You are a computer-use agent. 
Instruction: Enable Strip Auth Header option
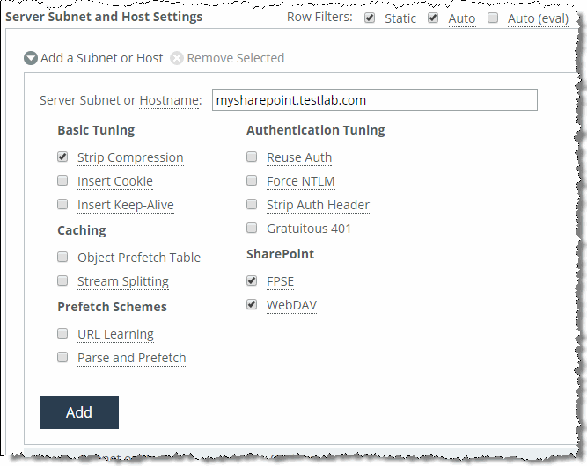click(252, 204)
